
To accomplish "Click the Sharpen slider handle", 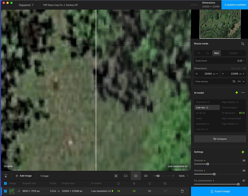I will [x=208, y=164].
